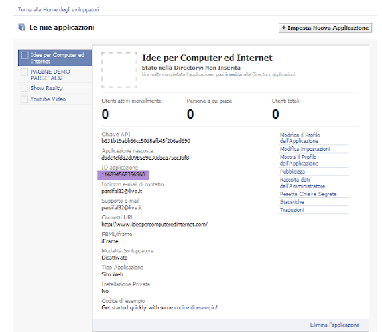
Task: Select Idee per Computer ed Internet in sidebar
Action: tap(55, 58)
